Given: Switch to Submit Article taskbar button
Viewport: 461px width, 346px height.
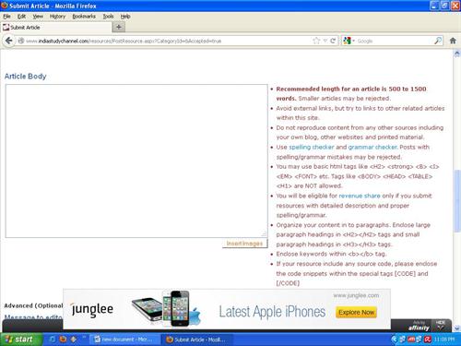Looking at the screenshot, I should click(x=196, y=340).
